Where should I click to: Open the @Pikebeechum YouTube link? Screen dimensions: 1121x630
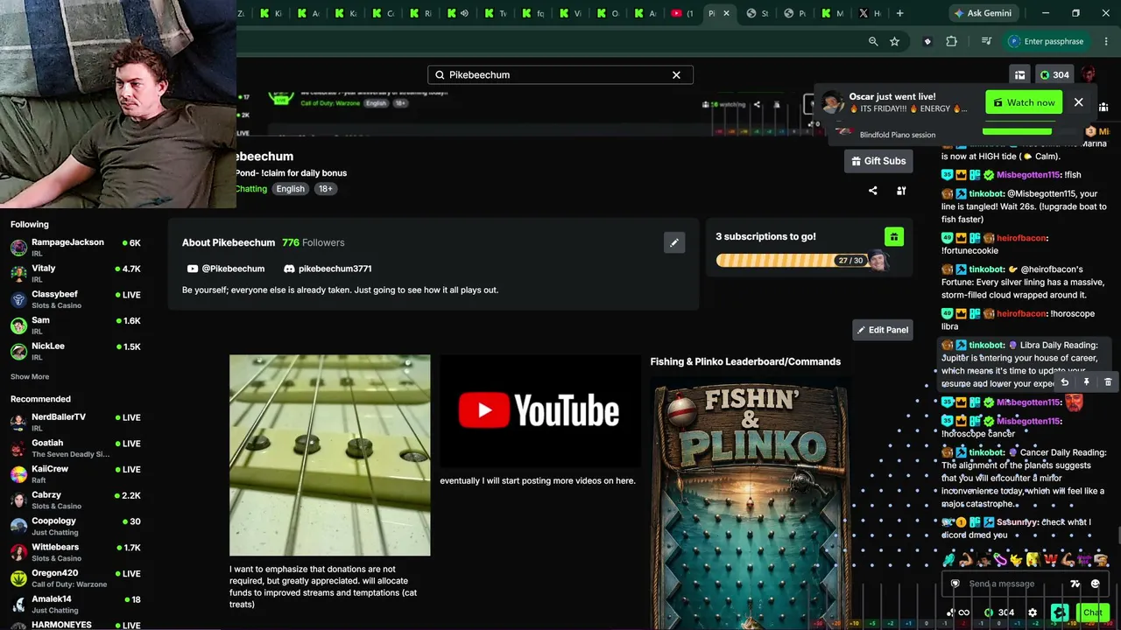coord(226,269)
